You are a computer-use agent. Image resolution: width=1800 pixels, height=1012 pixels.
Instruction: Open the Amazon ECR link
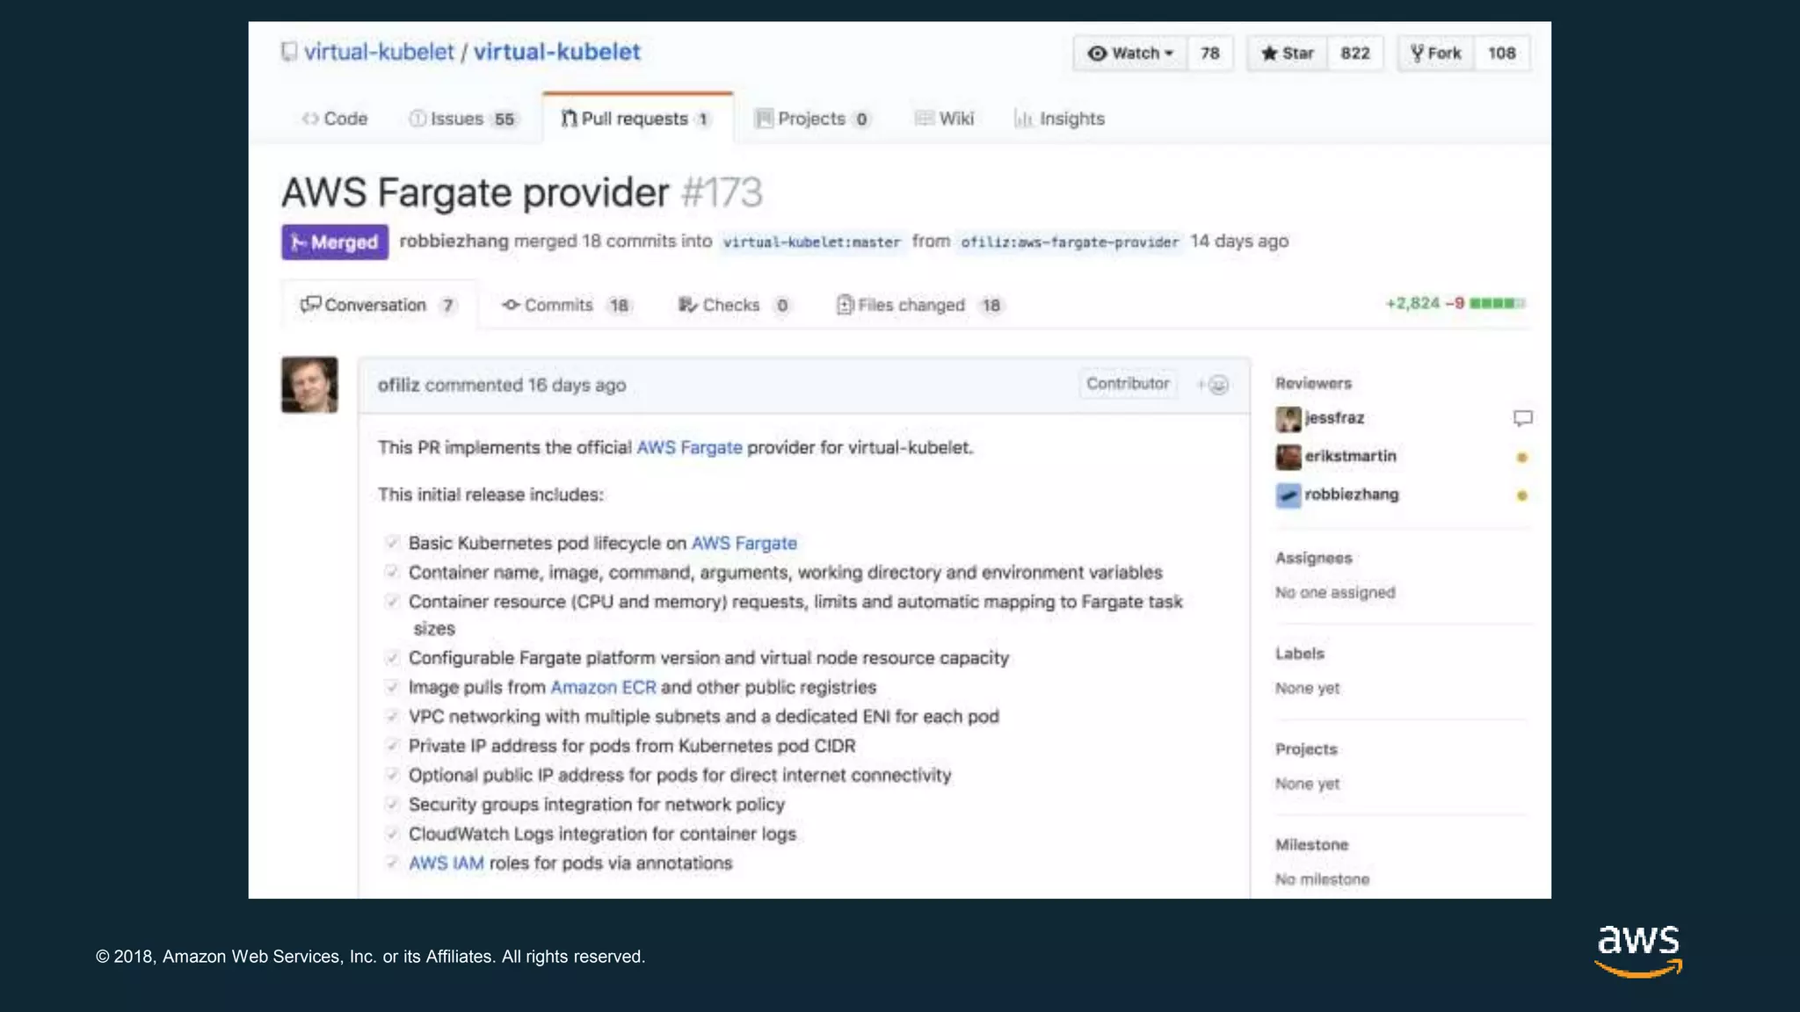tap(603, 687)
